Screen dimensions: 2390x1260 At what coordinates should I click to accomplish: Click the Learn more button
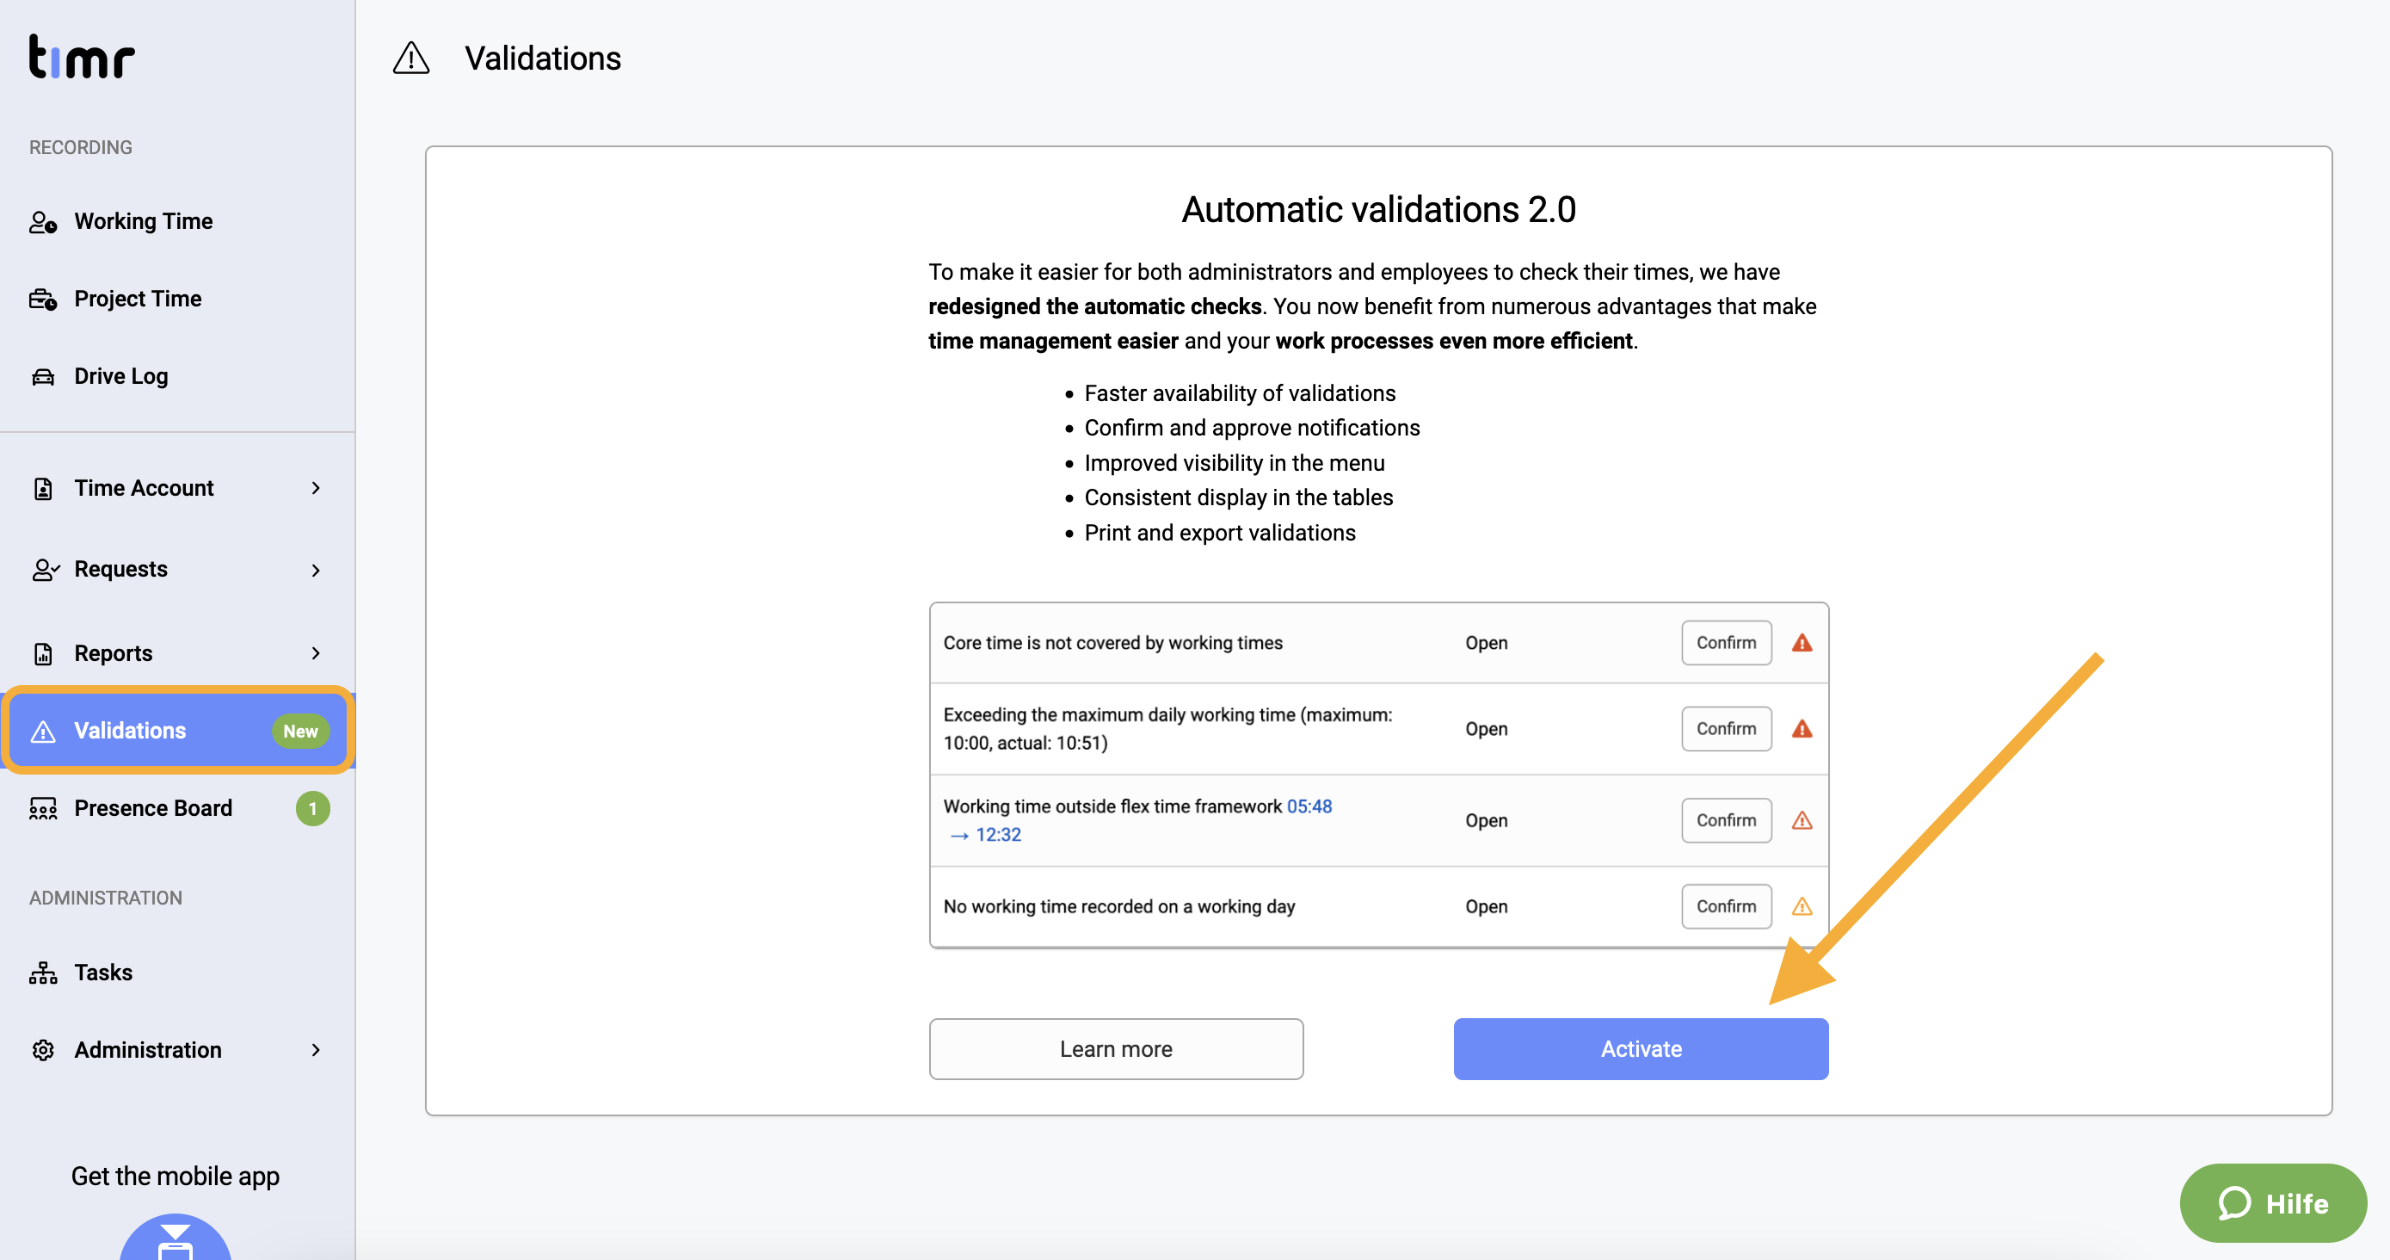(x=1116, y=1049)
